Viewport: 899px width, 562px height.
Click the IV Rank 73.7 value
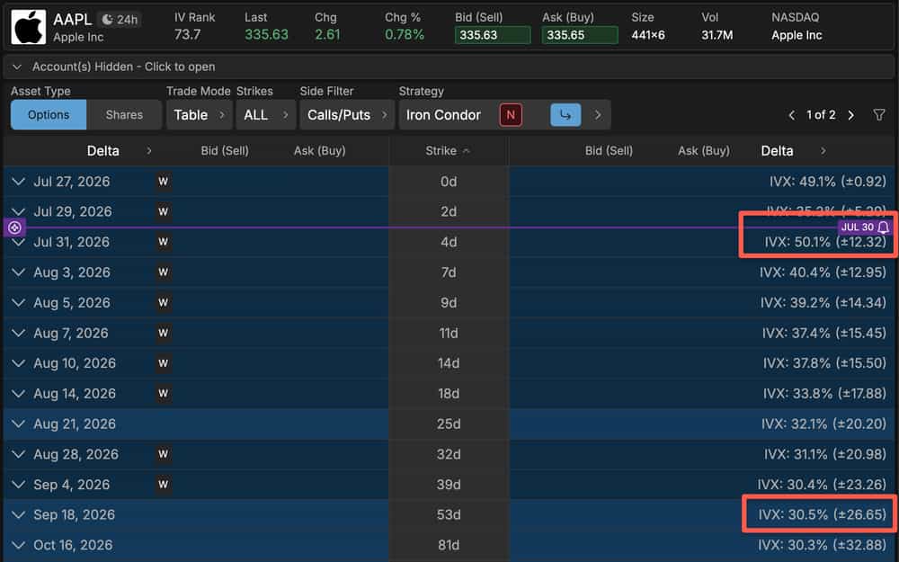tap(188, 35)
